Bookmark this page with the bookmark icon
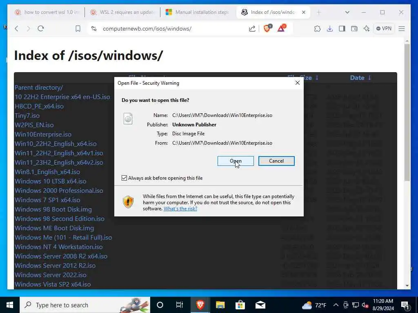The height and width of the screenshot is (313, 418). (x=78, y=29)
